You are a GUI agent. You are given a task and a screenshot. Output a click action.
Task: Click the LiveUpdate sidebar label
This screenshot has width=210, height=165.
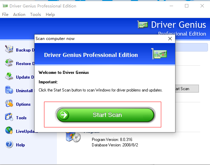pyautogui.click(x=27, y=131)
